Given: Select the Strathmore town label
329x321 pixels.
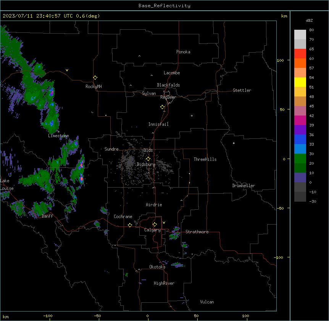Looking at the screenshot, I should (x=197, y=232).
